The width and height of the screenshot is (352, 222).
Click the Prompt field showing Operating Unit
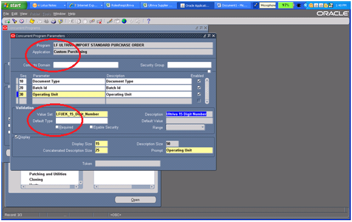(189, 150)
